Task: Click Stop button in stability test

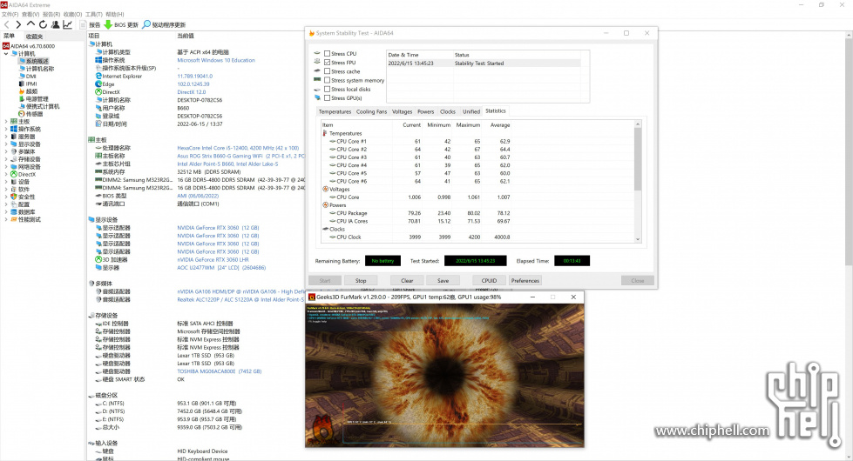Action: (361, 281)
